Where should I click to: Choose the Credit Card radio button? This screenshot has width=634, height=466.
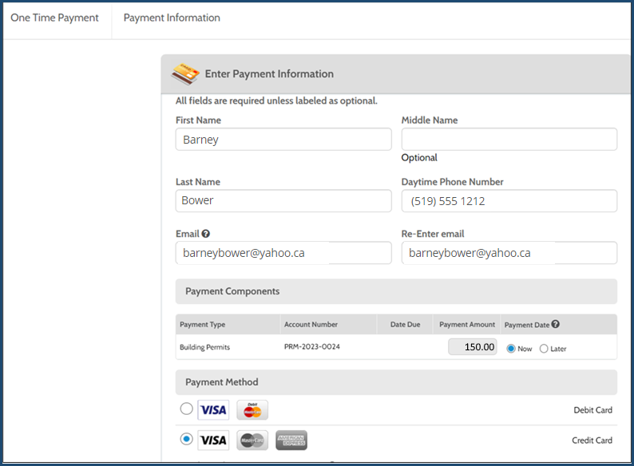pyautogui.click(x=187, y=439)
